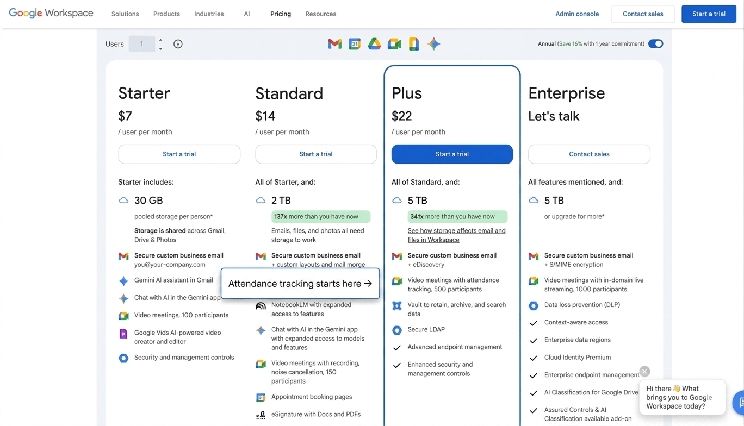This screenshot has width=744, height=426.
Task: Open the Products menu
Action: point(166,14)
